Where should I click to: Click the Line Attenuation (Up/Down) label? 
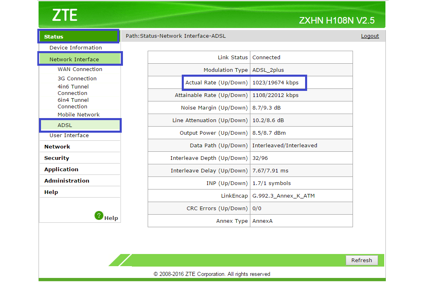pos(210,121)
